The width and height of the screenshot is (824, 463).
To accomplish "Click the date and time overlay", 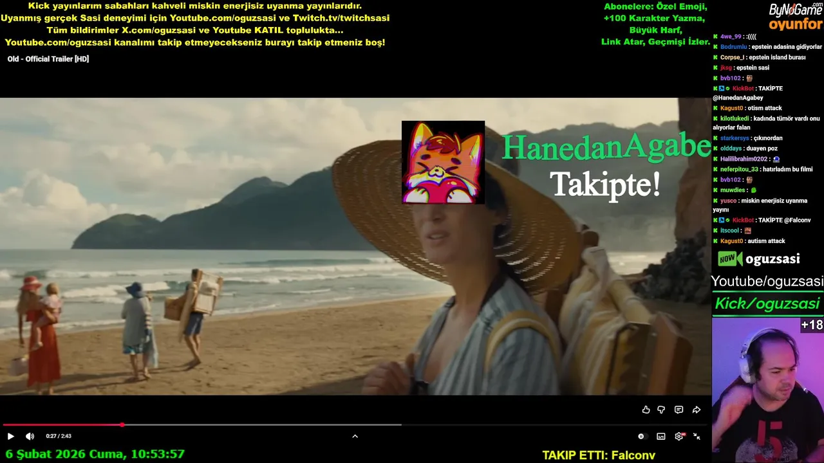I will (95, 454).
